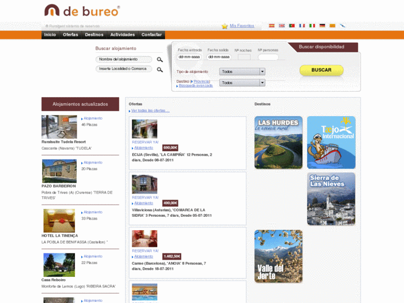Click Alojamiento link for Casa Reboiro
The width and height of the screenshot is (404, 303).
click(93, 257)
